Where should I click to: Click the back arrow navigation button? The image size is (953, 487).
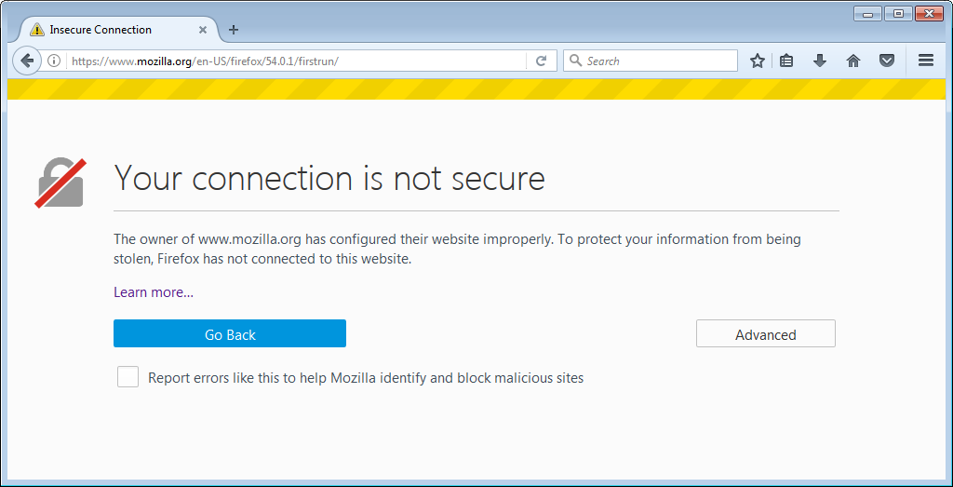click(27, 61)
